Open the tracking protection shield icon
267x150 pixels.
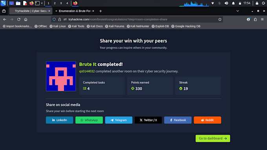54,19
